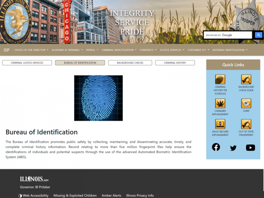Expand the Office of the Director menu
264x198 pixels.
[x=31, y=50]
